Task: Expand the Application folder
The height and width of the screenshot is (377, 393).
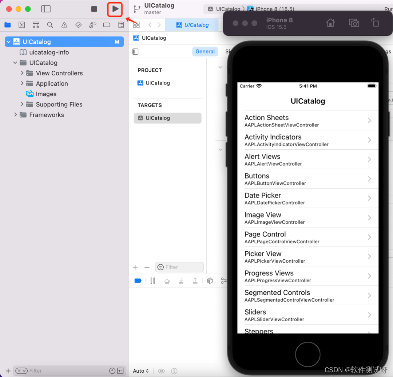Action: coord(22,83)
